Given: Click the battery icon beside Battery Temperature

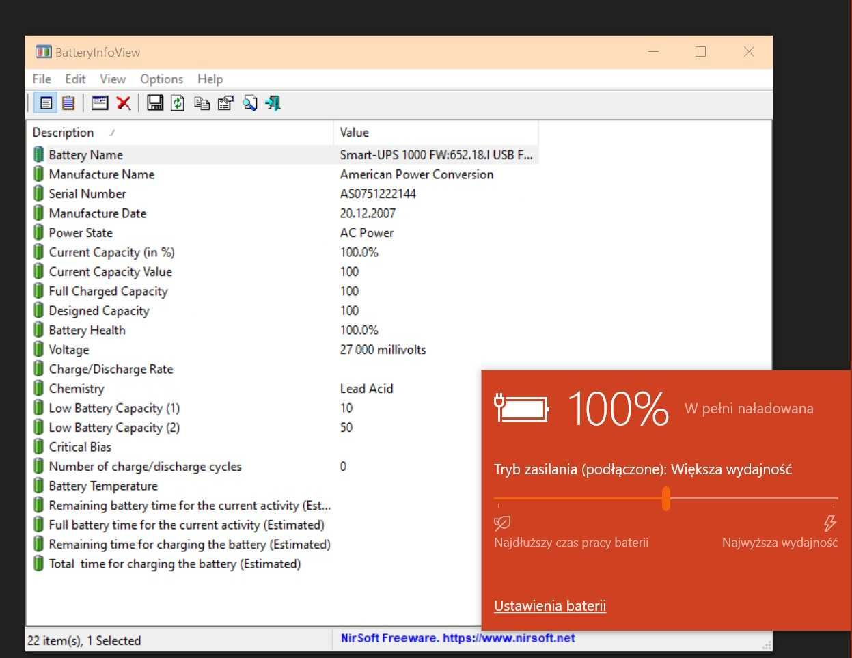Looking at the screenshot, I should (39, 486).
